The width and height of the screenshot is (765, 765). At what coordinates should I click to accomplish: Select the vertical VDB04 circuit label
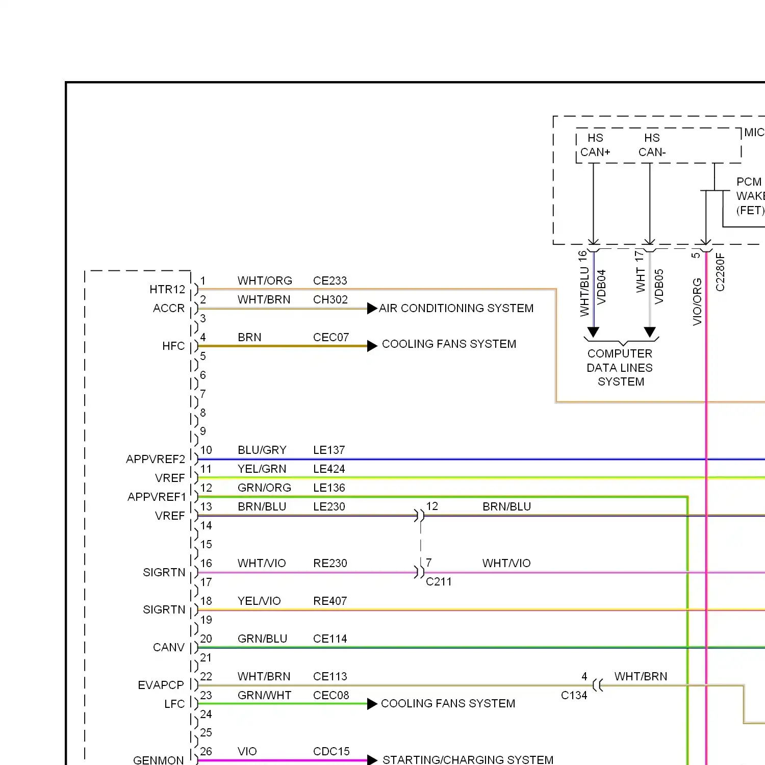tap(601, 287)
